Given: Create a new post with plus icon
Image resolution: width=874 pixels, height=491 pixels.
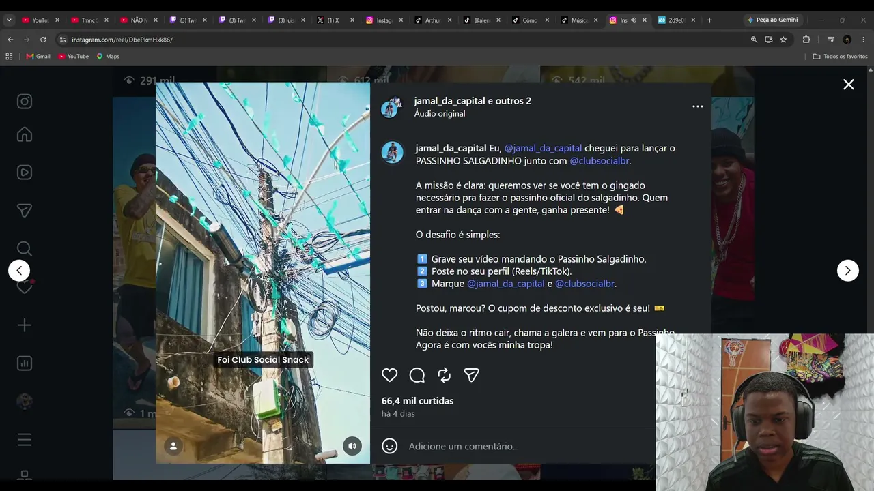Looking at the screenshot, I should [25, 325].
